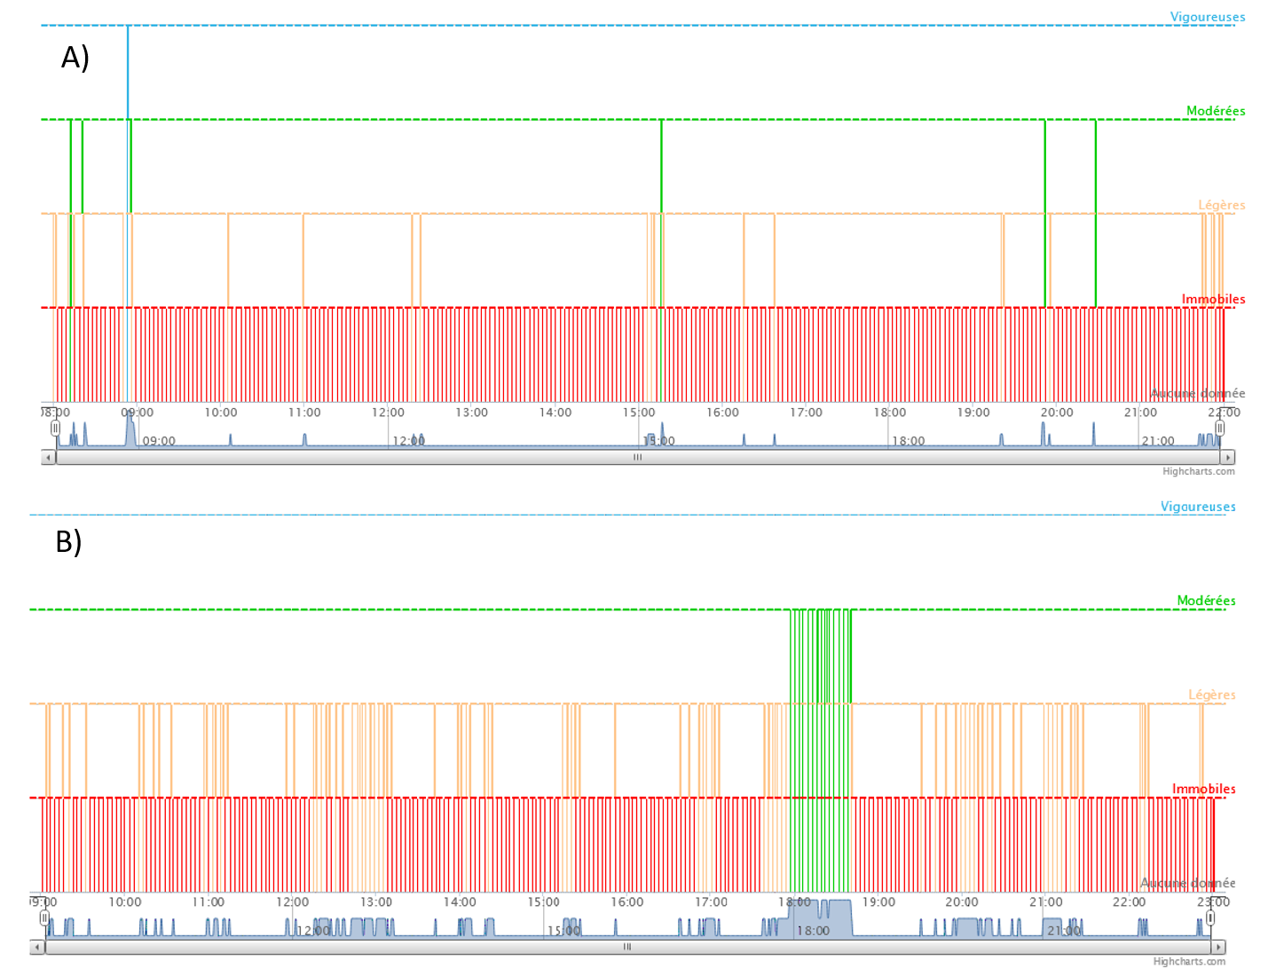Click right scroll arrow in chart B

(x=1218, y=948)
